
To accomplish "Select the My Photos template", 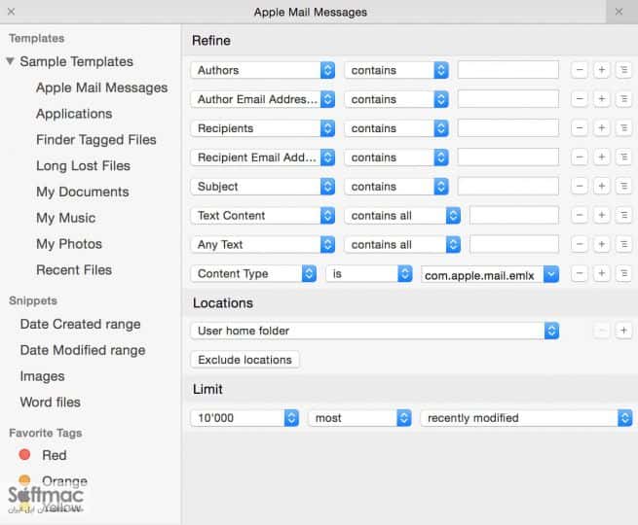I will [x=69, y=244].
